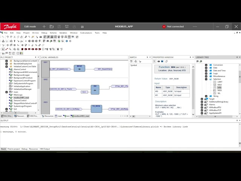The image size is (241, 181).
Task: Open the Debug menu
Action: (44, 33)
